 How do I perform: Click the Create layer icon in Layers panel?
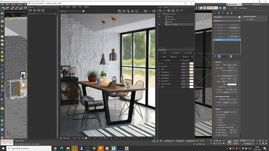160,10
